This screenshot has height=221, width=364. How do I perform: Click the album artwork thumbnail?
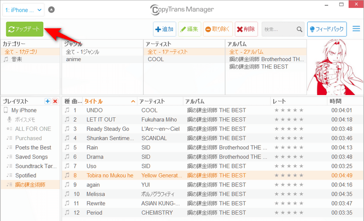coord(335,67)
